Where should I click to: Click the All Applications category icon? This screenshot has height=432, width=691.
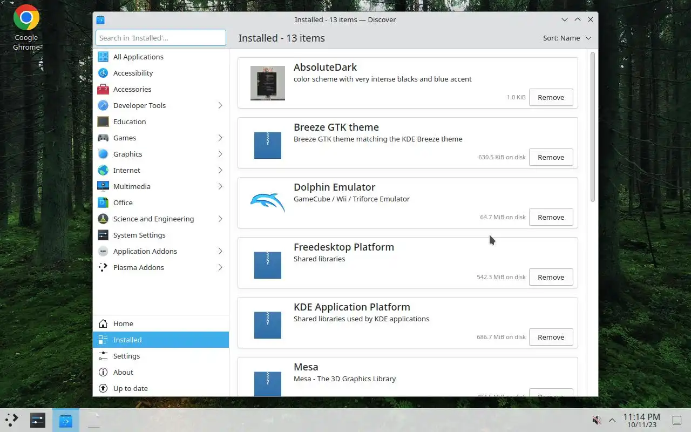pos(103,57)
